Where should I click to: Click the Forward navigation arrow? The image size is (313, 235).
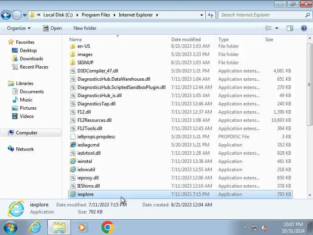click(17, 15)
